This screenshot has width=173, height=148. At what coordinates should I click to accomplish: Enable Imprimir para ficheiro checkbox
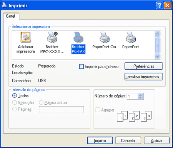(x=82, y=67)
